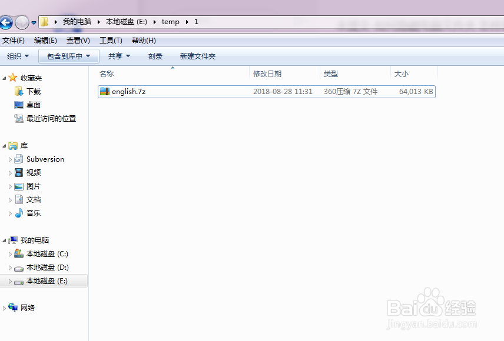The width and height of the screenshot is (504, 341).
Task: Click the Subversion library icon
Action: click(x=19, y=159)
